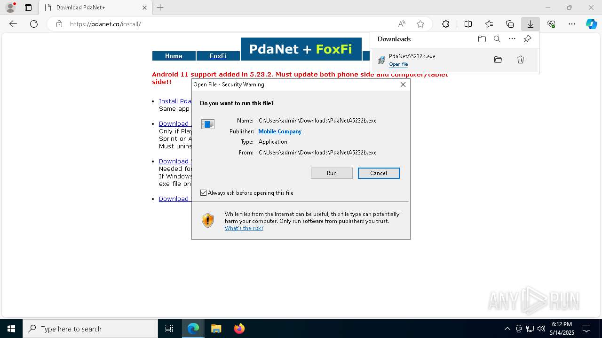Viewport: 602px width, 338px height.
Task: Click the Download link above 'Needed for'
Action: coord(174,161)
